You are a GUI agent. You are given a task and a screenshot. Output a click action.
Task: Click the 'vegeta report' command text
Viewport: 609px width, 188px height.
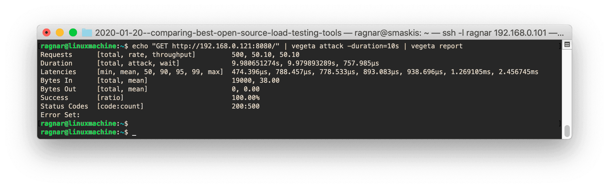pyautogui.click(x=437, y=46)
